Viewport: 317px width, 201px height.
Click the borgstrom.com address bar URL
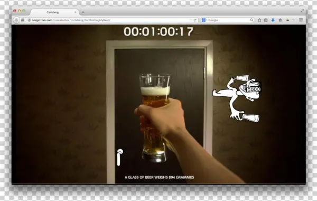click(x=71, y=20)
